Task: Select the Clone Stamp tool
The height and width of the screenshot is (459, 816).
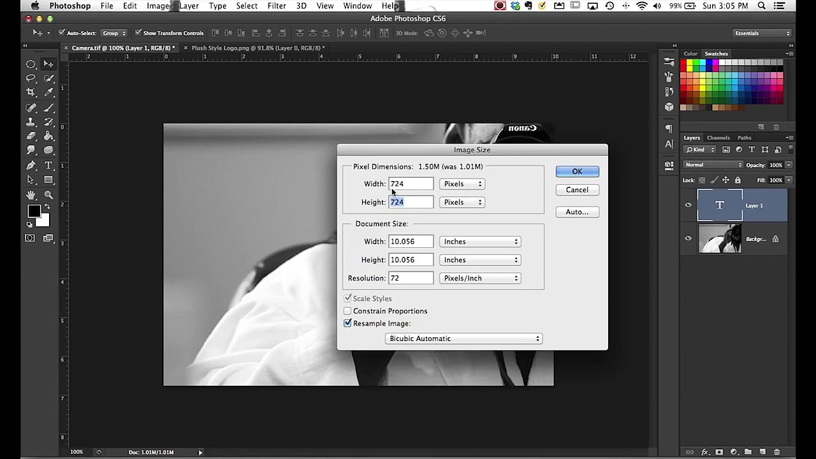Action: (x=31, y=122)
